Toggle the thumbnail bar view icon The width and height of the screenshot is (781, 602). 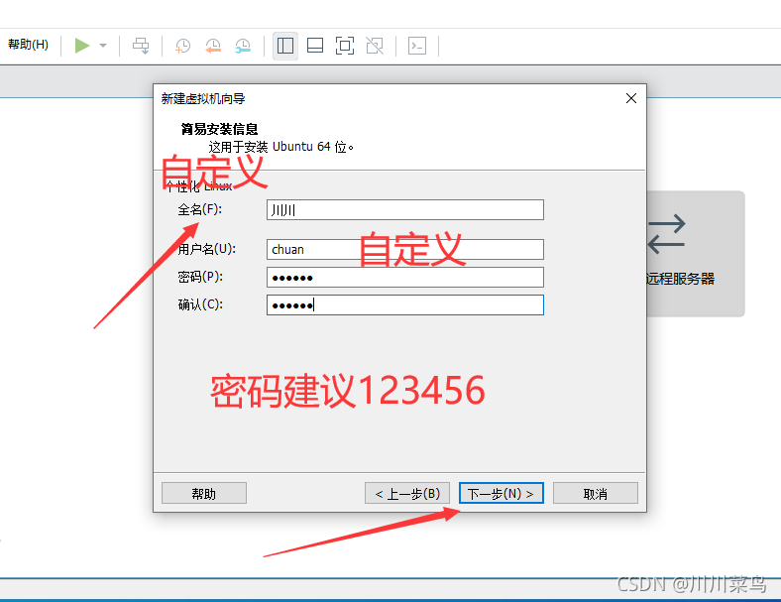pos(315,46)
